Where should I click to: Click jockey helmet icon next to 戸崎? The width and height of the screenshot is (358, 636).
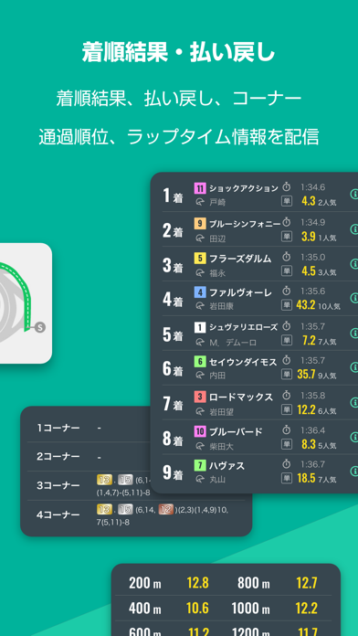pyautogui.click(x=199, y=202)
